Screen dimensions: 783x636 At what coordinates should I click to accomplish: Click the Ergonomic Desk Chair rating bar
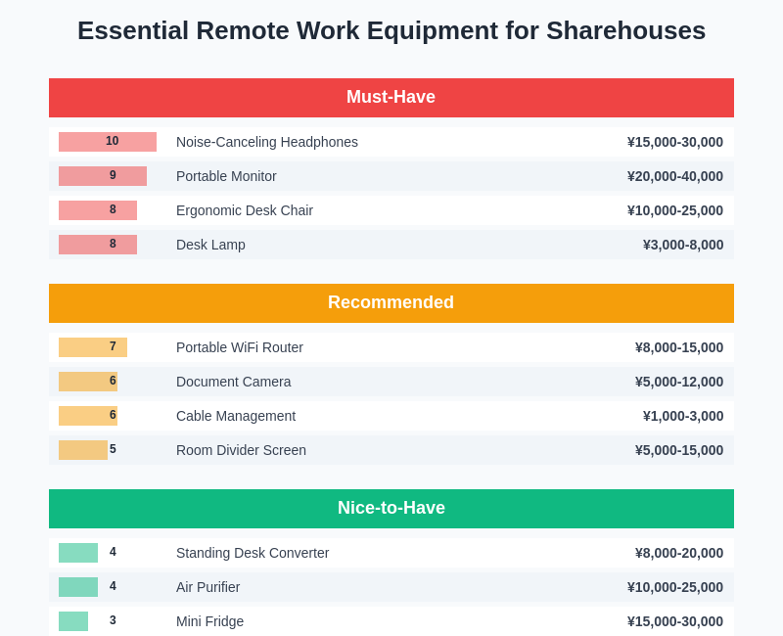tap(98, 210)
